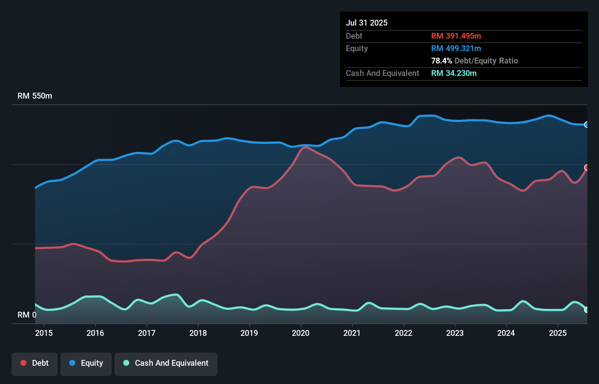Toggle the Equity series in legend
This screenshot has width=599, height=384.
86,363
